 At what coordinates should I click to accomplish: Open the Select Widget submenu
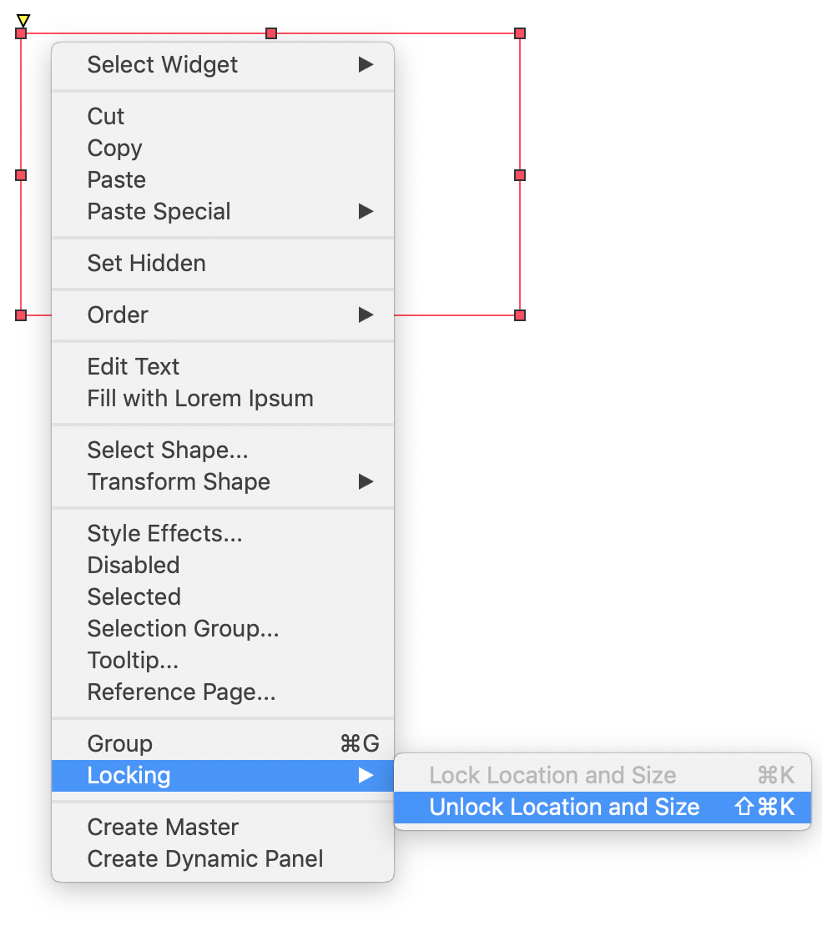point(163,65)
